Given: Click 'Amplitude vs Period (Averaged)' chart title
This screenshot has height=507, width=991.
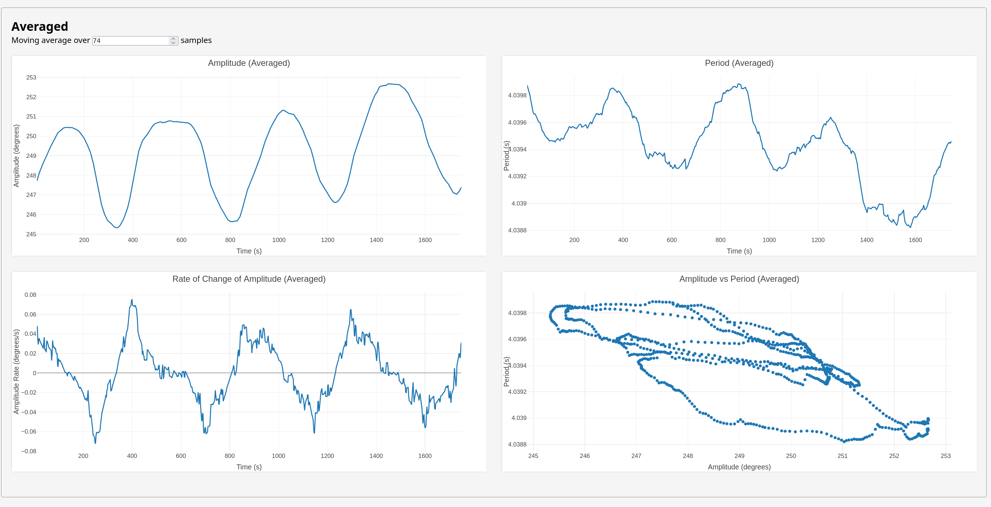Looking at the screenshot, I should coord(739,279).
